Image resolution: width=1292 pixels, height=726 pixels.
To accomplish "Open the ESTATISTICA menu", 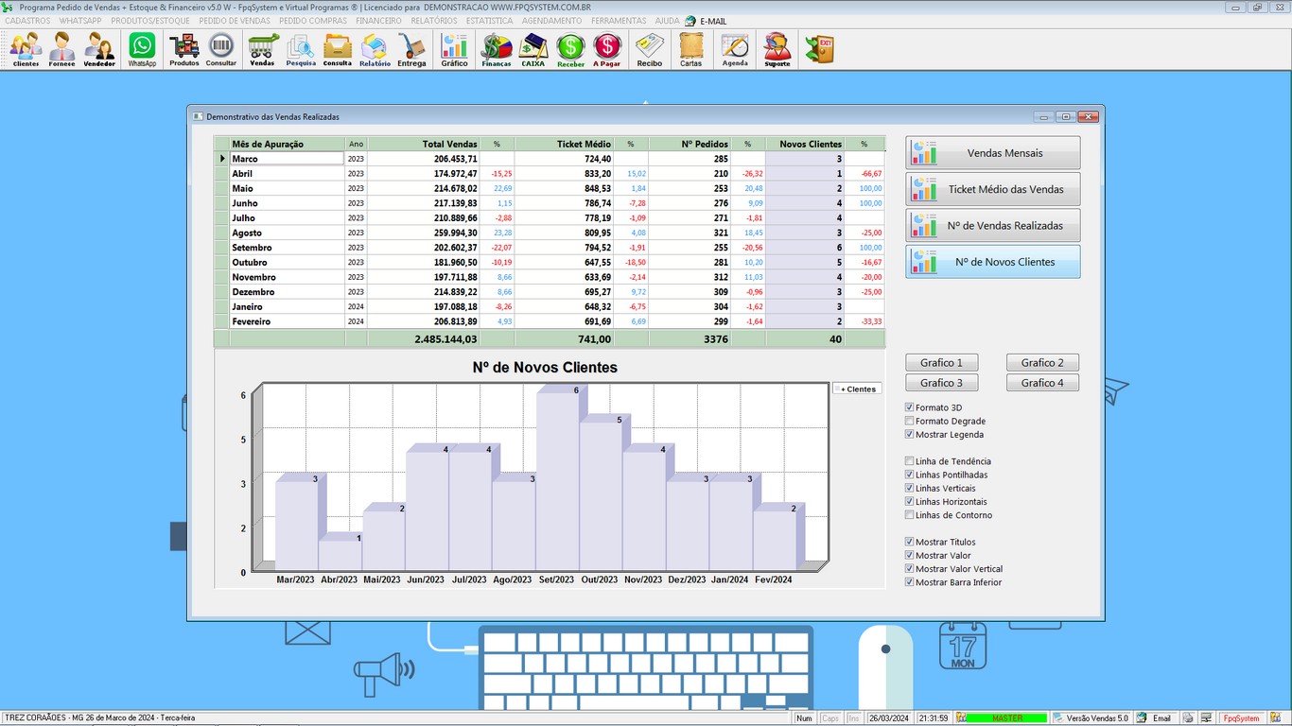I will pos(490,21).
